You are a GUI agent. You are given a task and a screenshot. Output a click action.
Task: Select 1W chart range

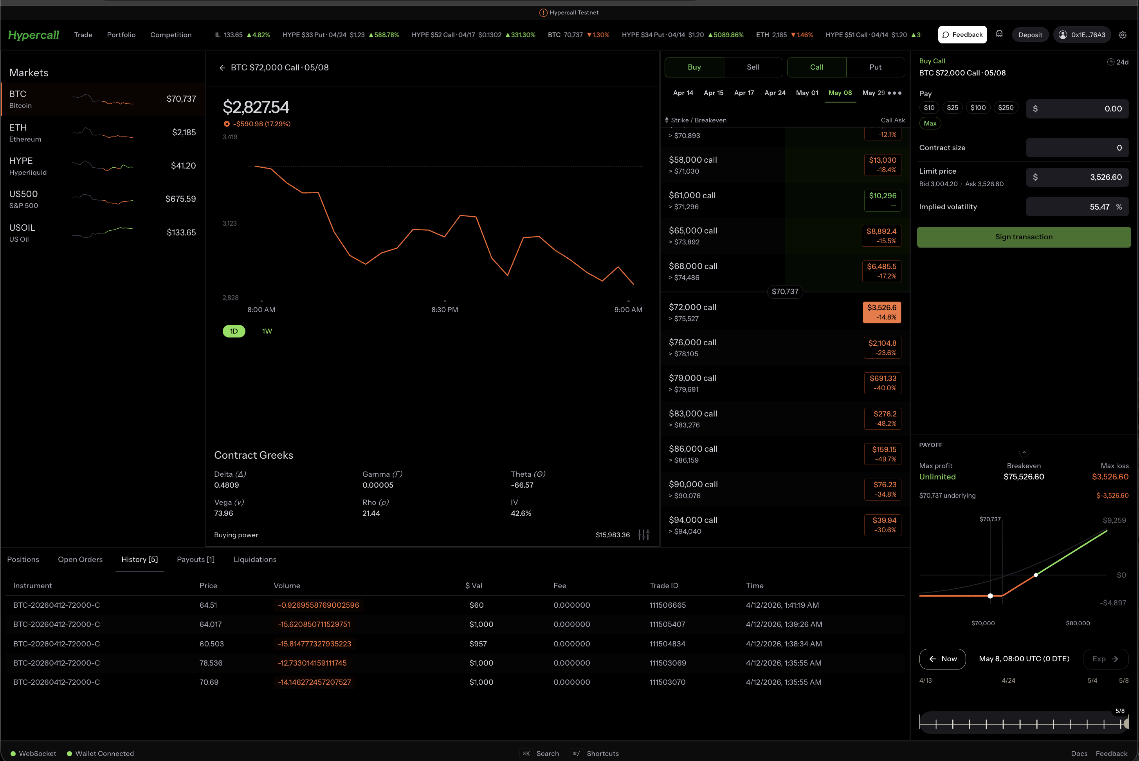click(267, 331)
